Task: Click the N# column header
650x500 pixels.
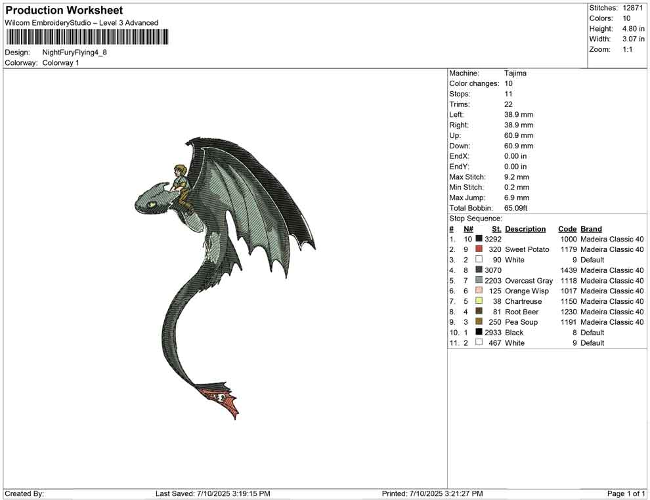Action: [468, 229]
